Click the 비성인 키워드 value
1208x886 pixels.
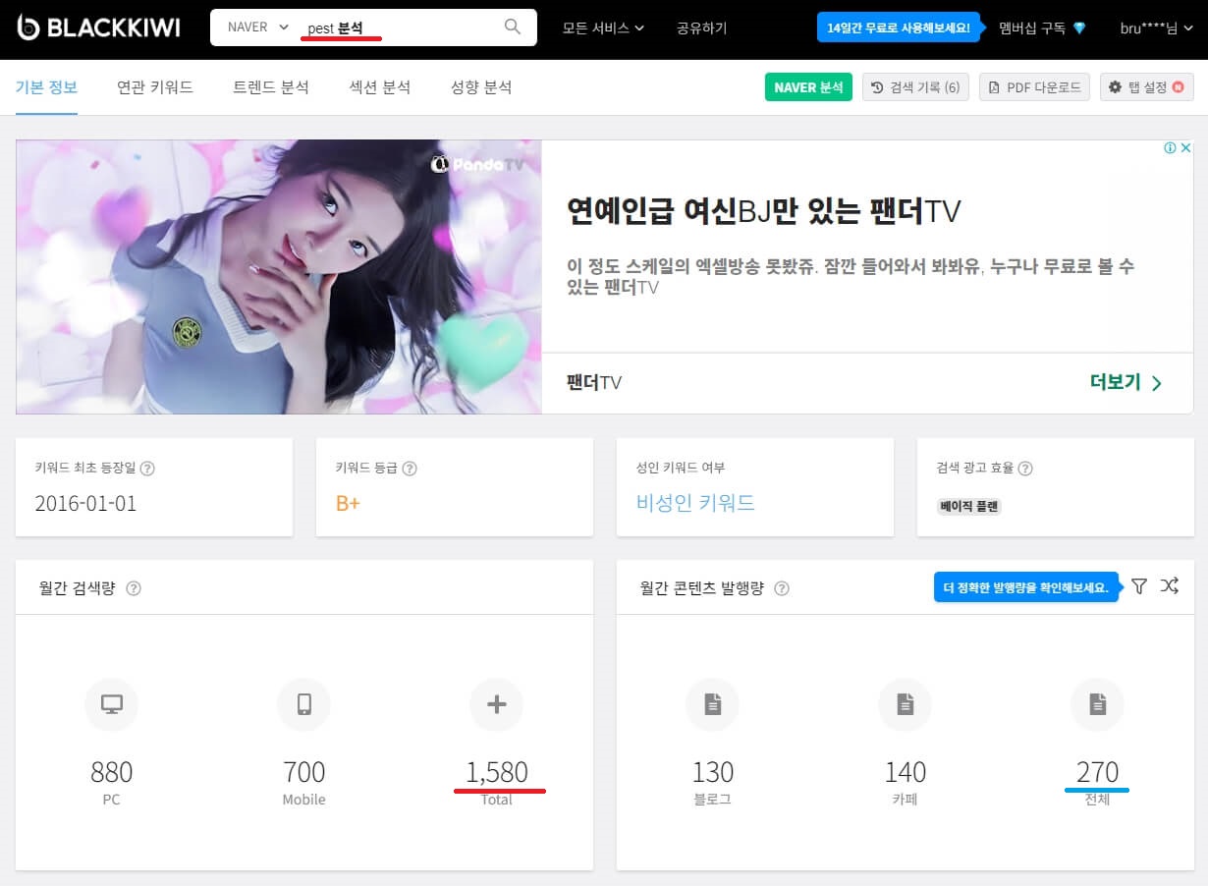click(x=695, y=503)
